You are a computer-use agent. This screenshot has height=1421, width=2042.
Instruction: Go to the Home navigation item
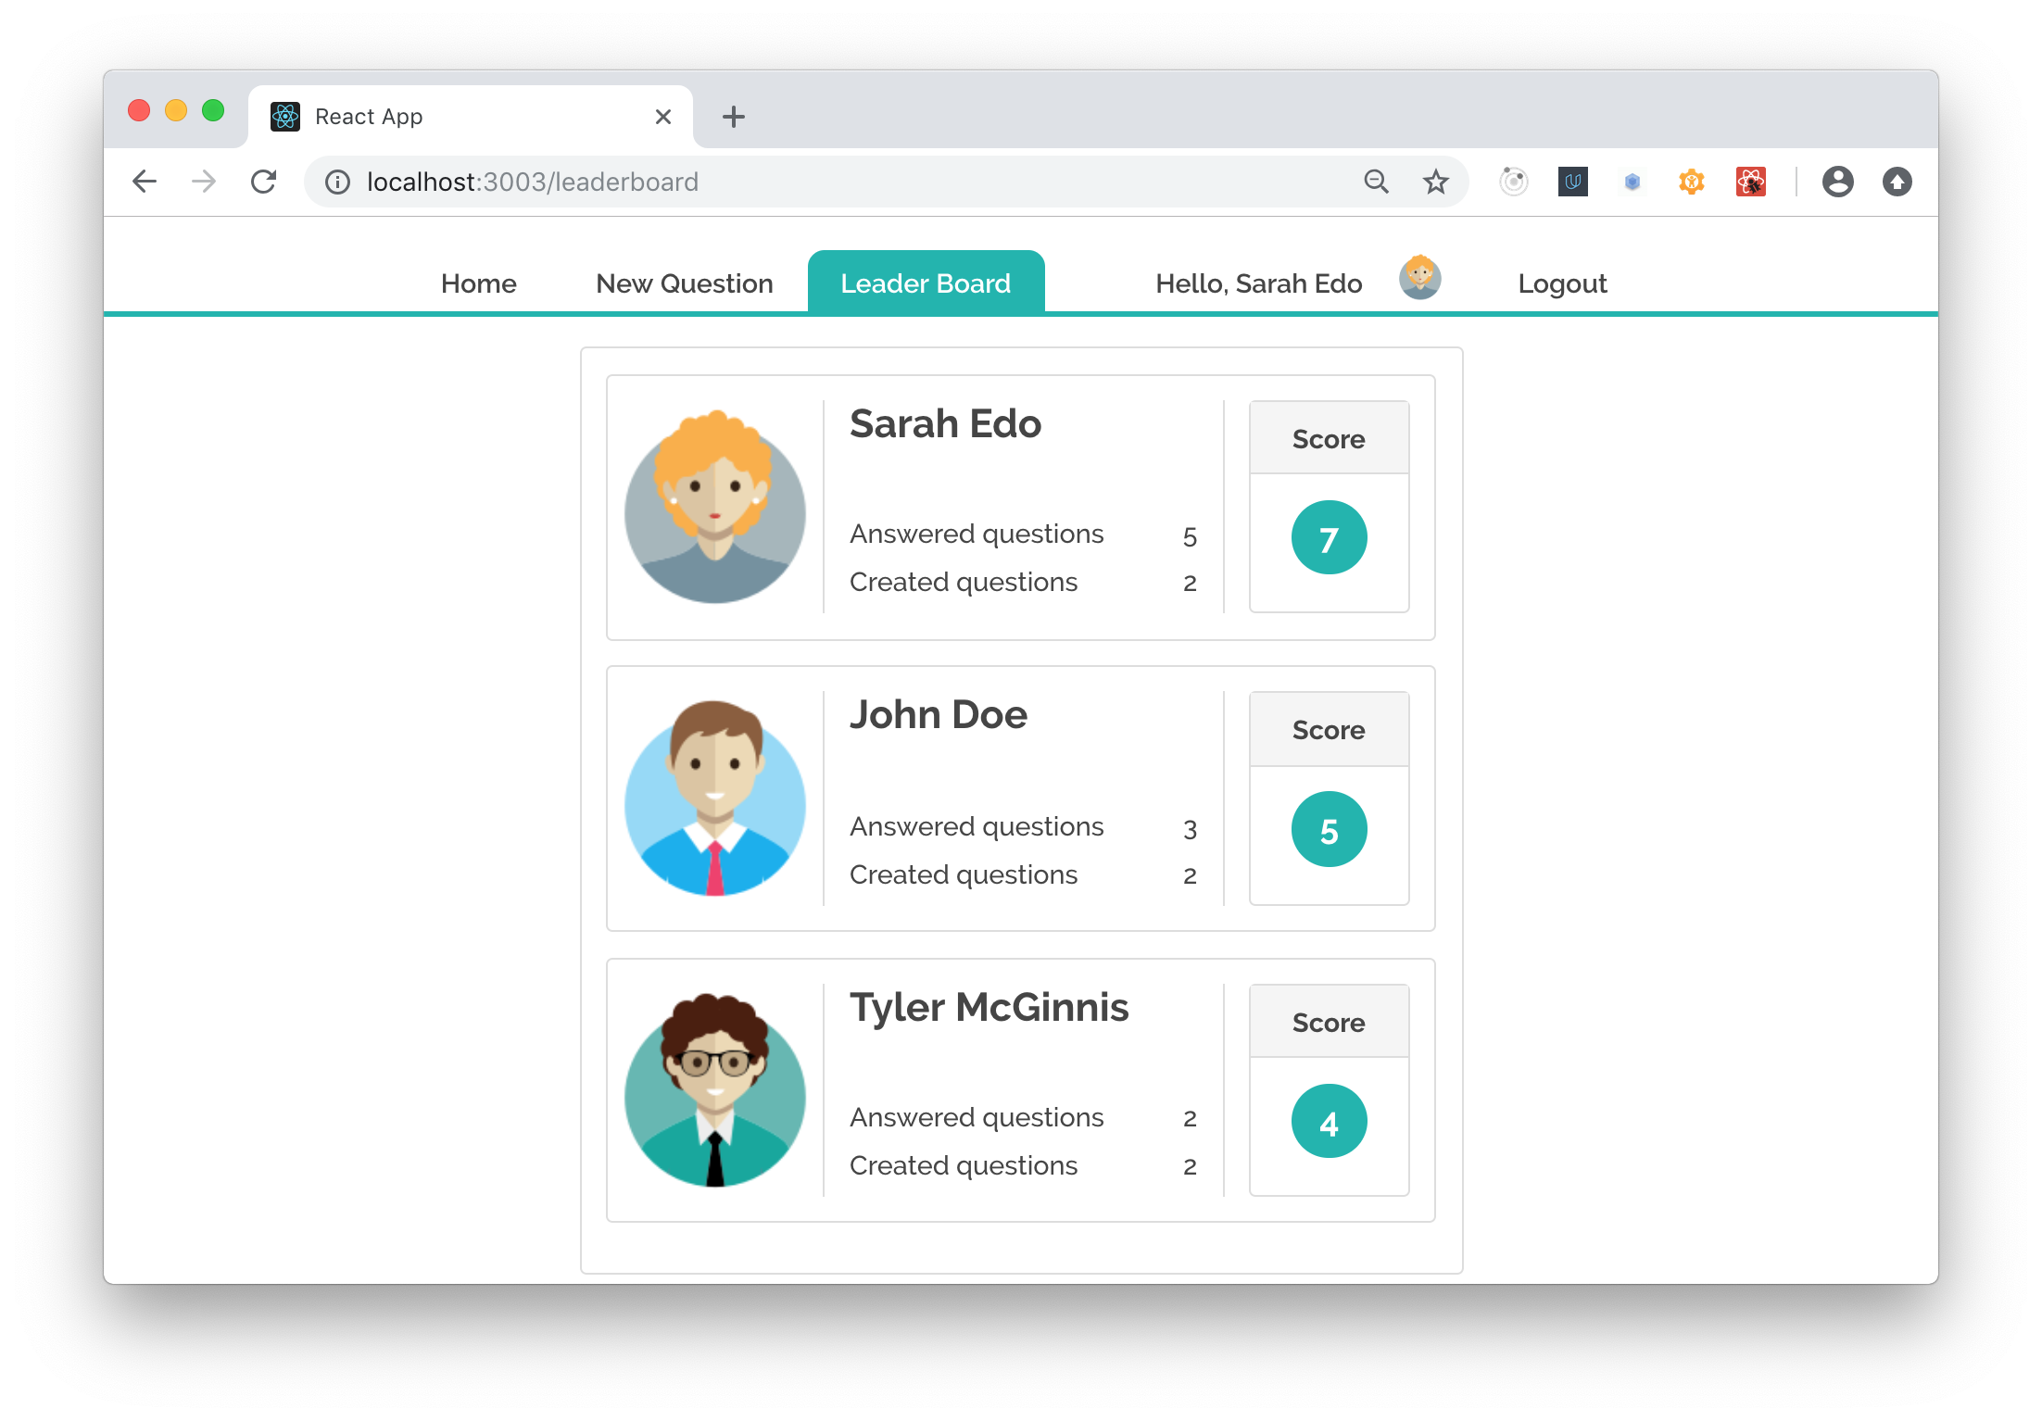(479, 283)
